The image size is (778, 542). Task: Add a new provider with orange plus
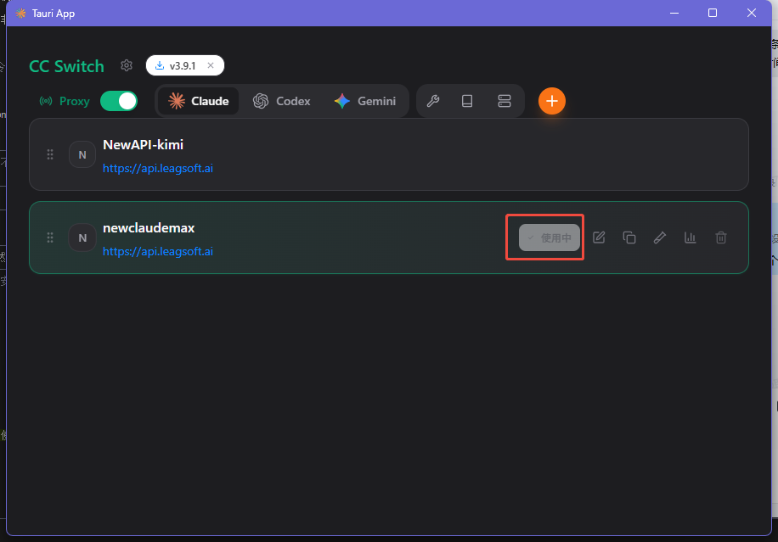[x=551, y=101]
